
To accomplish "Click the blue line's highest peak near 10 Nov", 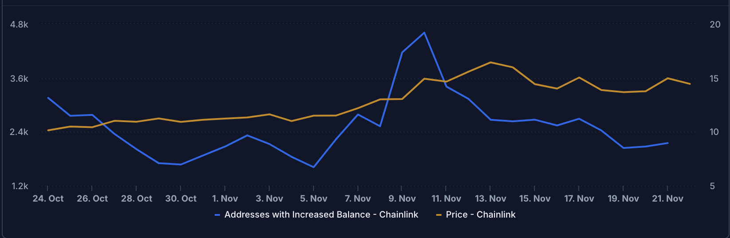I will tap(424, 32).
